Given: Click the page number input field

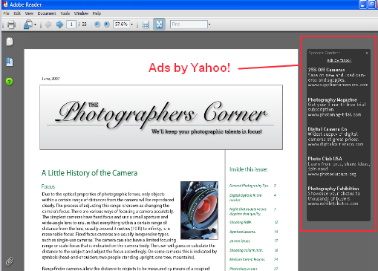Looking at the screenshot, I should (x=71, y=25).
